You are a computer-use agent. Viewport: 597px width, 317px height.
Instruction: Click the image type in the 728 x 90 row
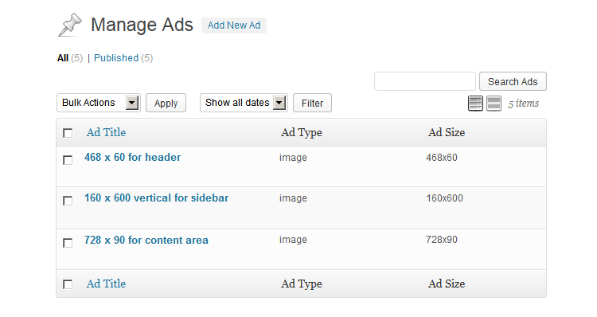click(x=293, y=240)
